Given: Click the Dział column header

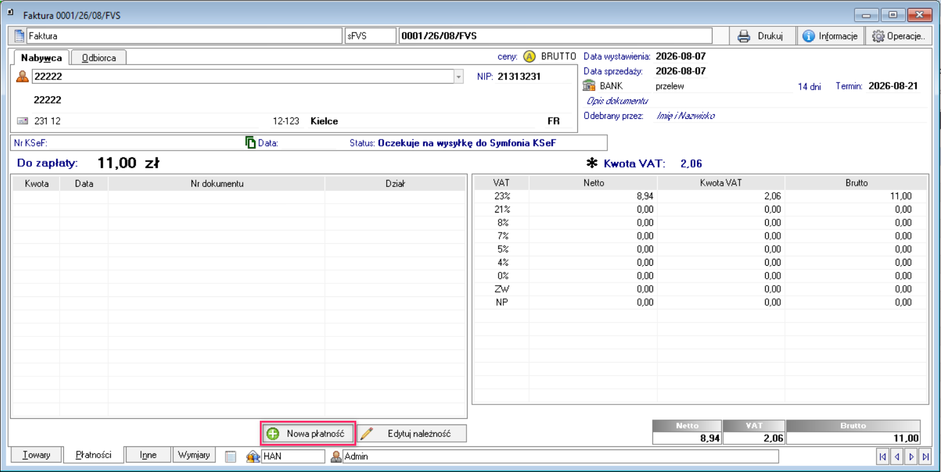Looking at the screenshot, I should [x=395, y=183].
